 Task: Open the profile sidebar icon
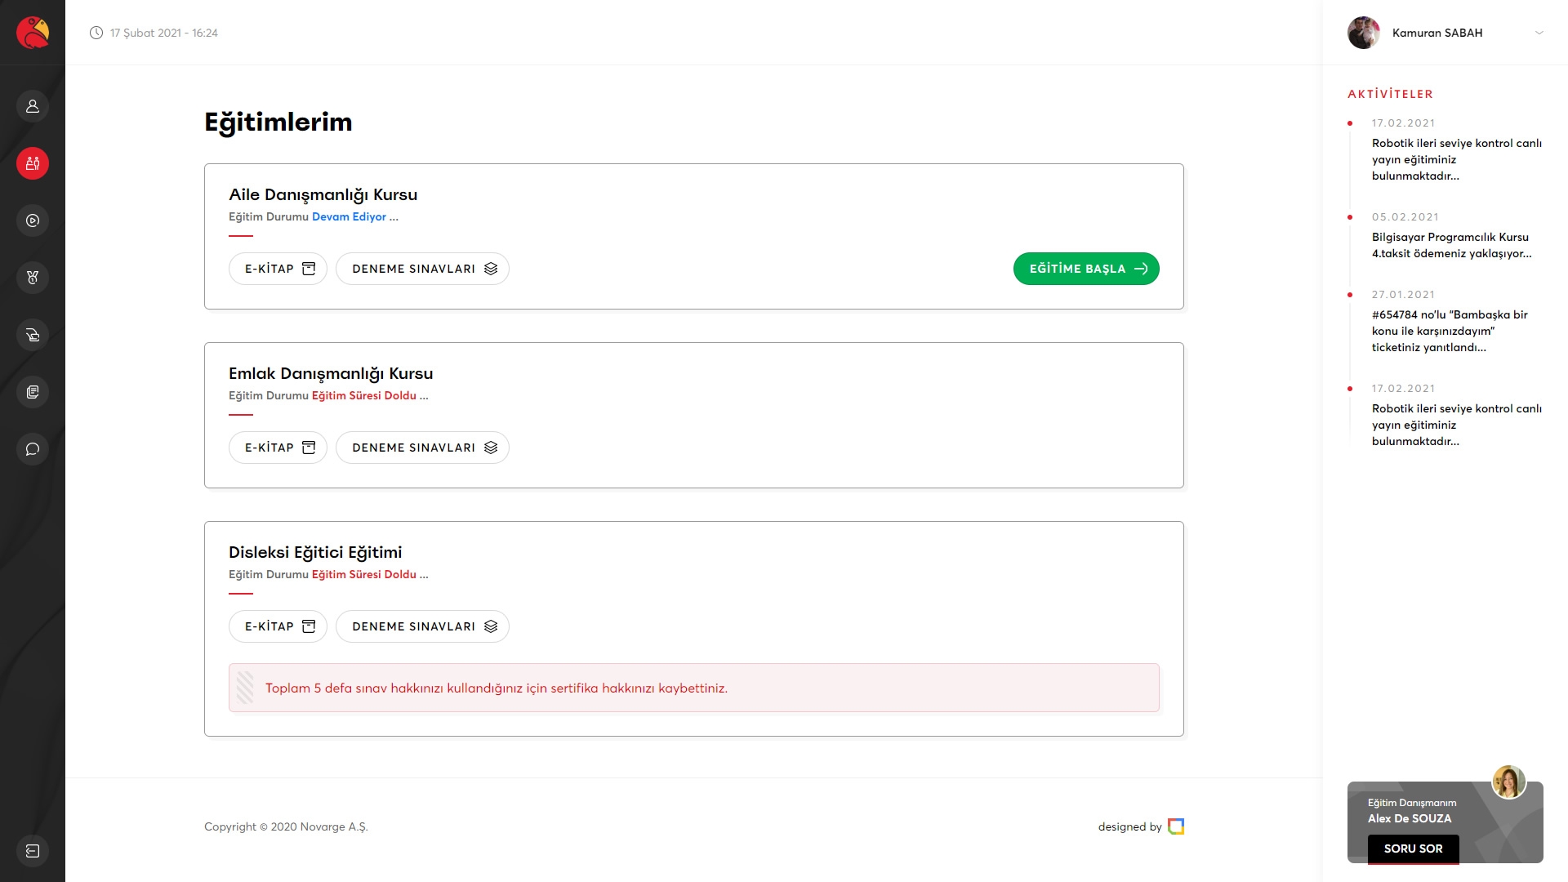(x=33, y=106)
